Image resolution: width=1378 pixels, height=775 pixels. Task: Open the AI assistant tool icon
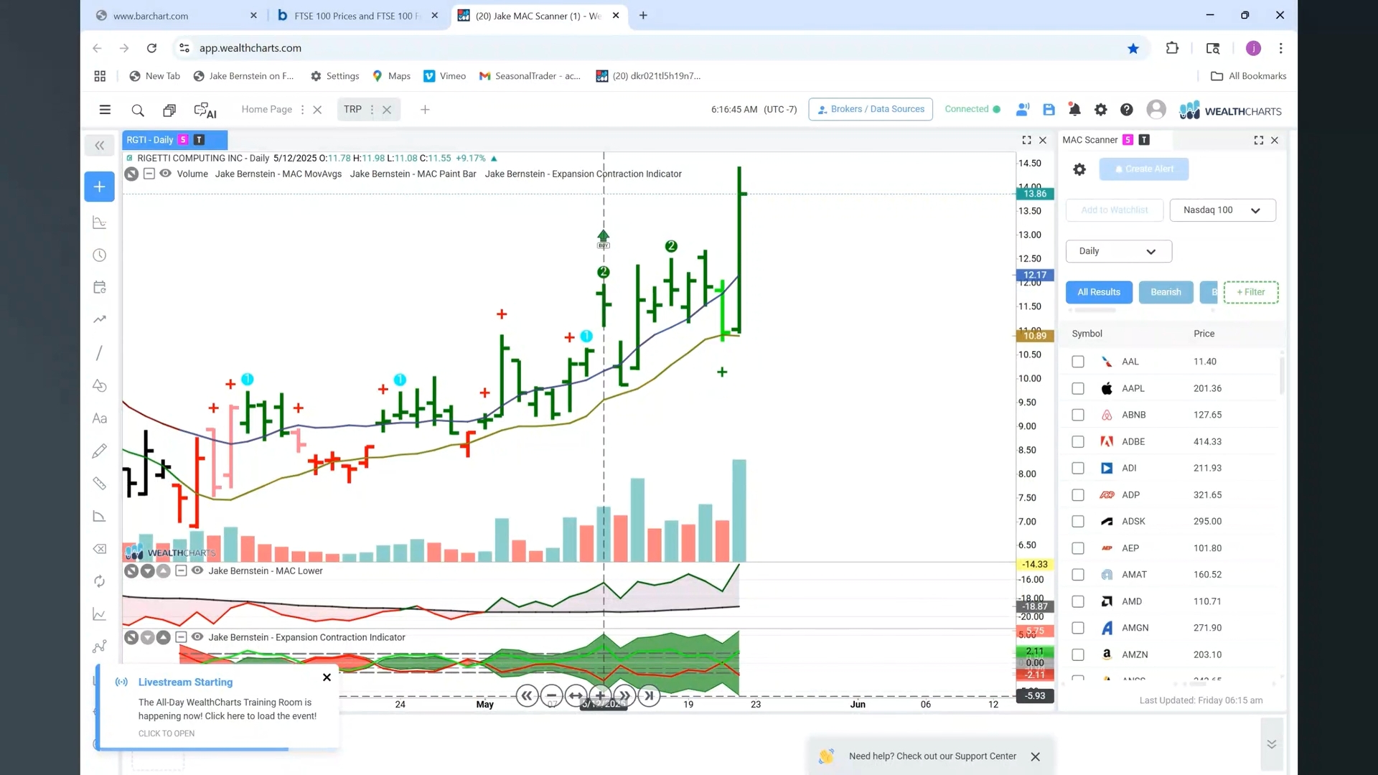point(205,110)
